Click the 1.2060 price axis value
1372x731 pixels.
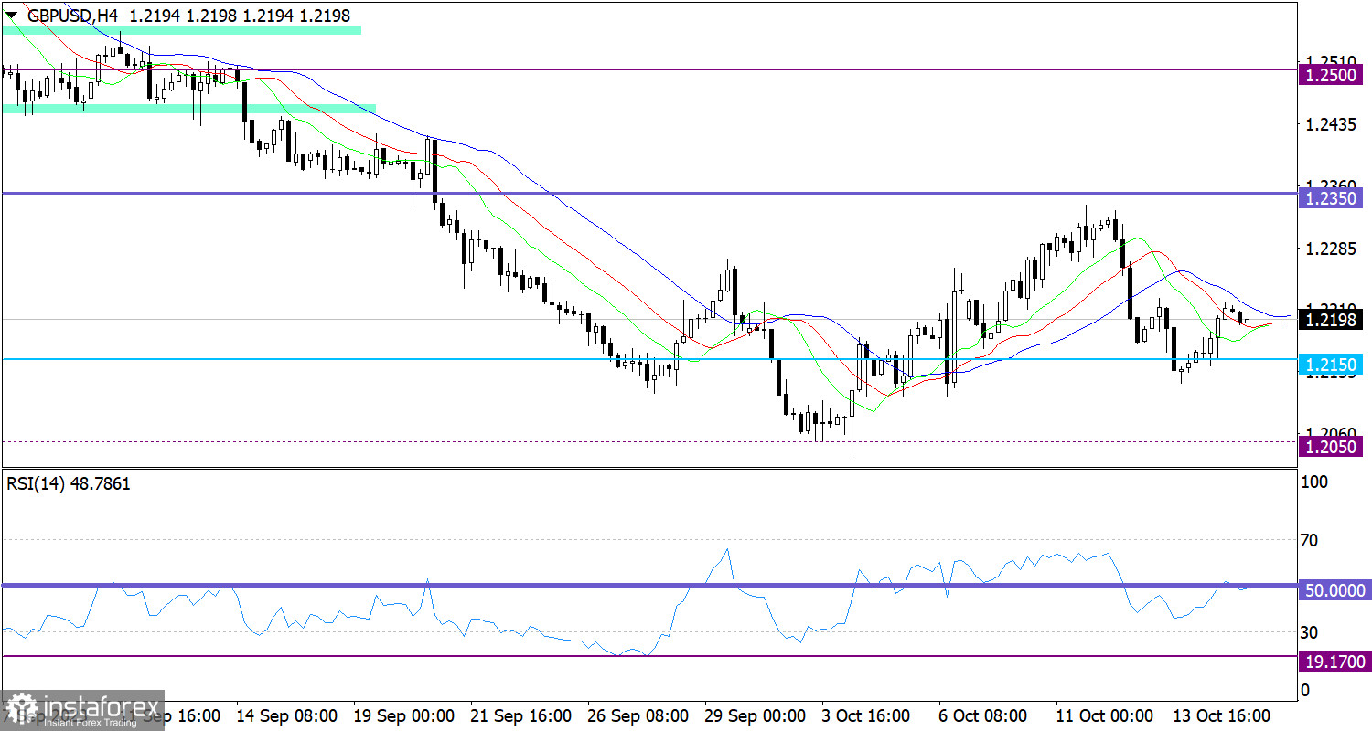pyautogui.click(x=1330, y=432)
